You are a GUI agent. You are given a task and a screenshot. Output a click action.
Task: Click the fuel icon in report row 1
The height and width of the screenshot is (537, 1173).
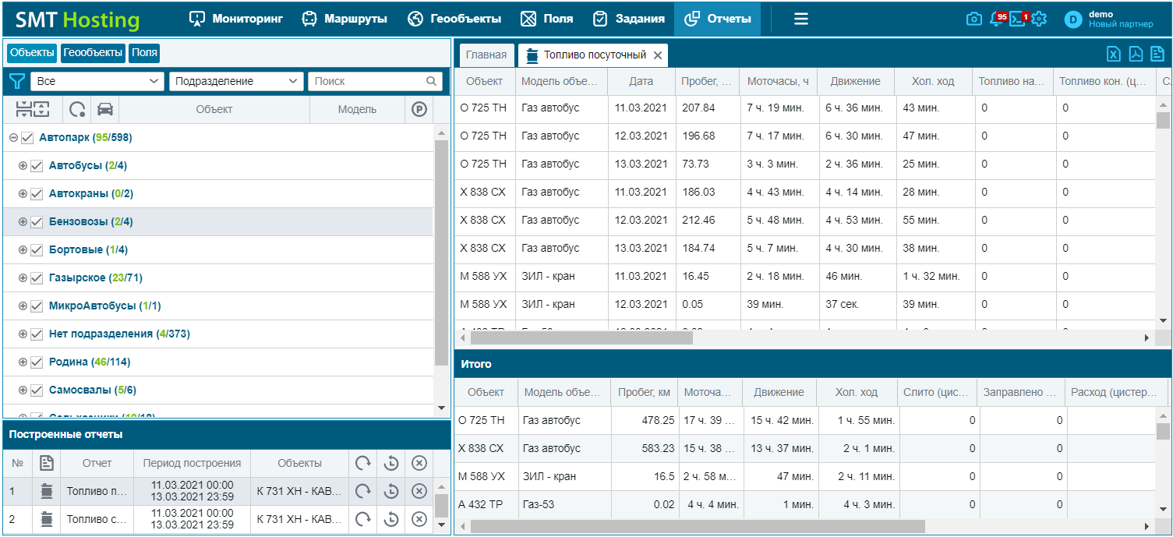tap(47, 491)
